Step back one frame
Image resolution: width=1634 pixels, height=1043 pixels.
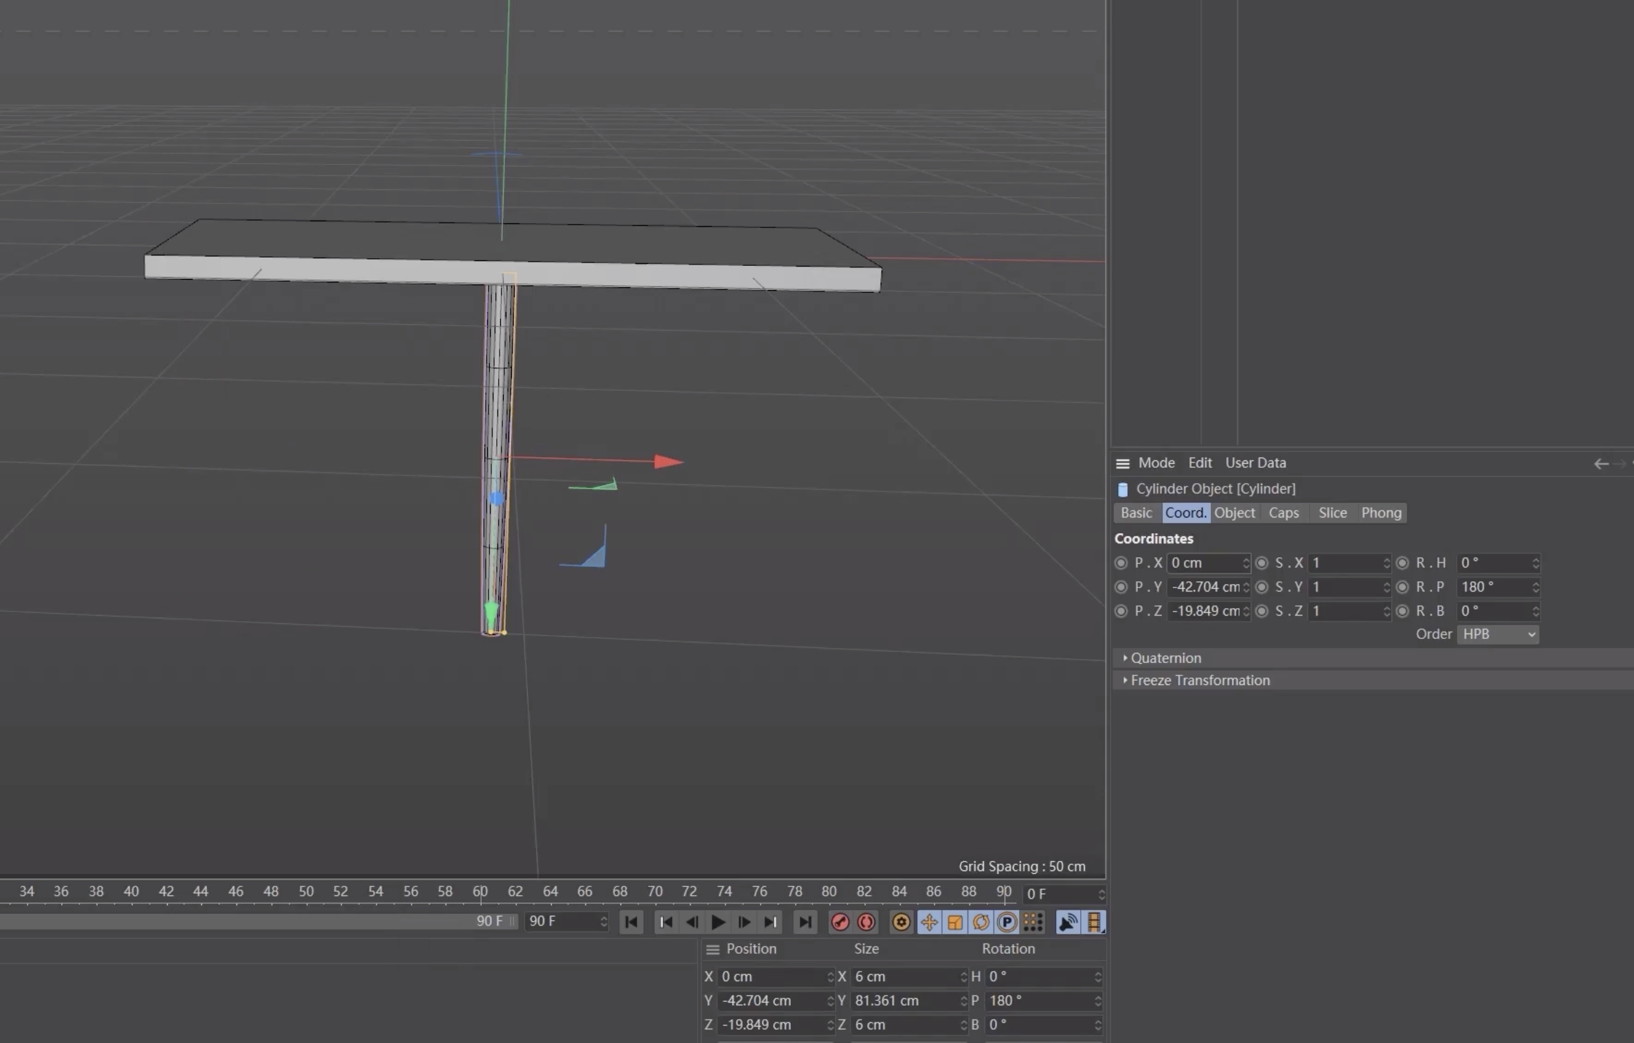692,922
